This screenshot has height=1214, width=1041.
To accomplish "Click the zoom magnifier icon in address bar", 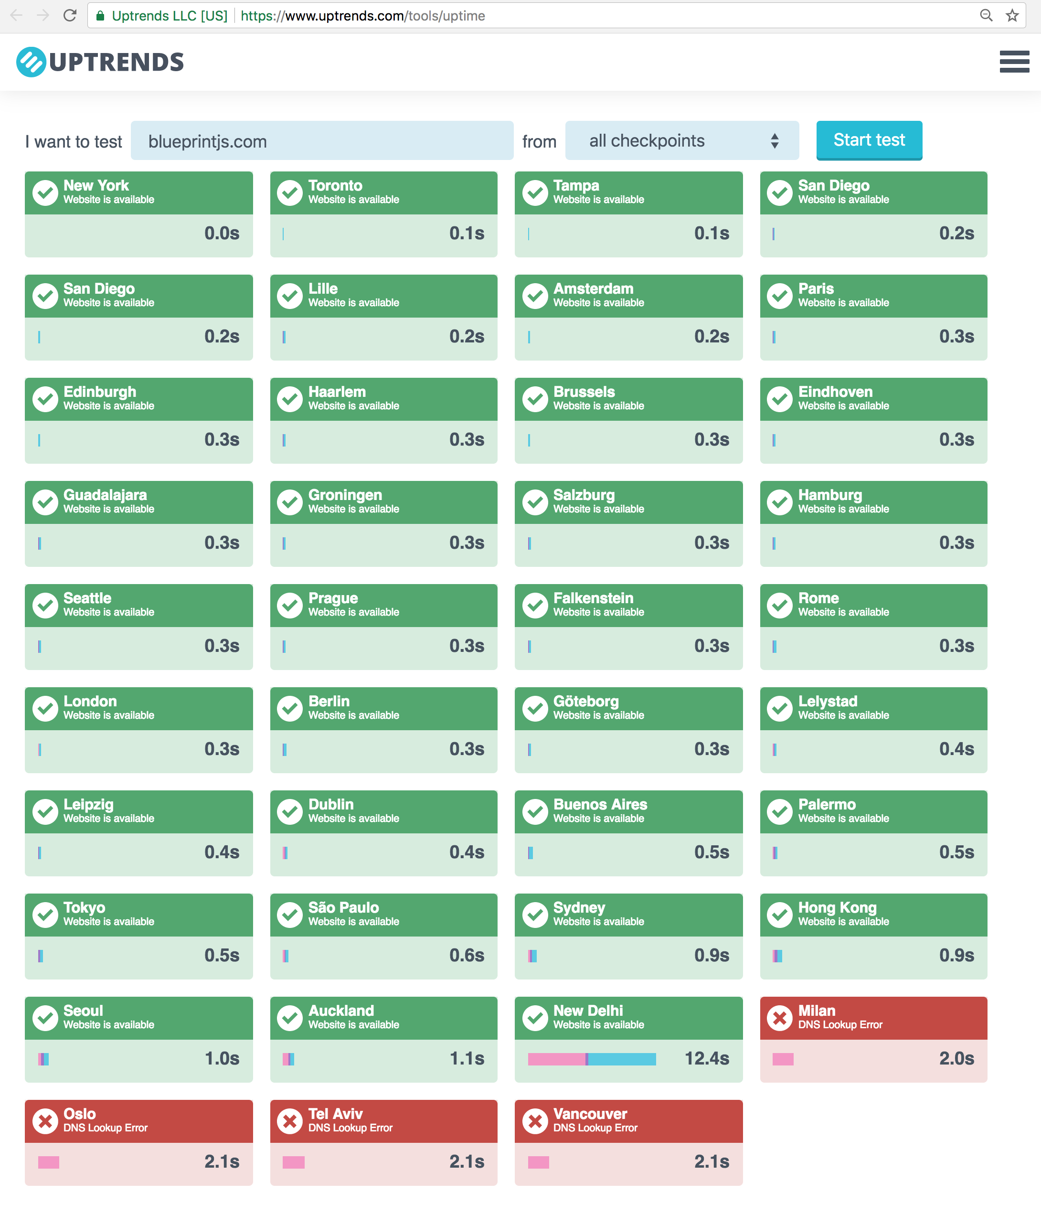I will coord(987,16).
